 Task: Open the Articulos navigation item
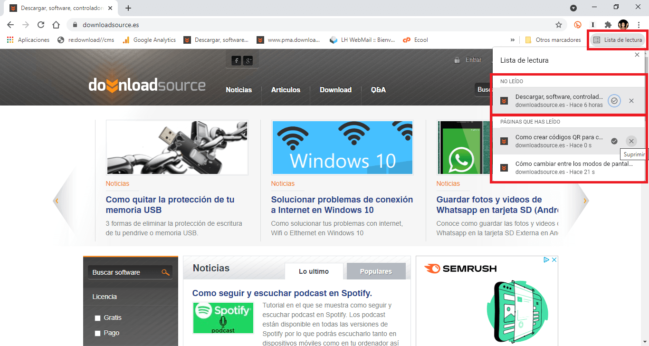(286, 90)
